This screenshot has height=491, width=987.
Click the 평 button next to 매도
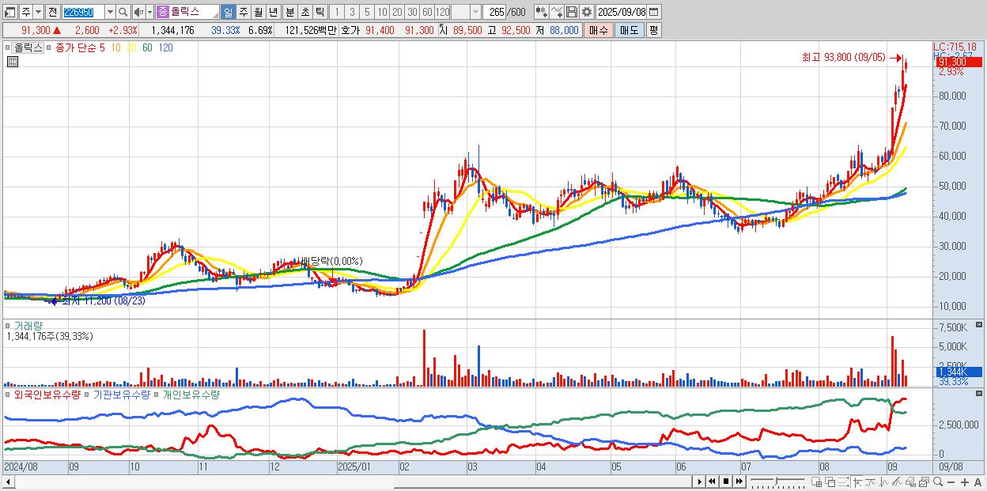click(x=653, y=30)
